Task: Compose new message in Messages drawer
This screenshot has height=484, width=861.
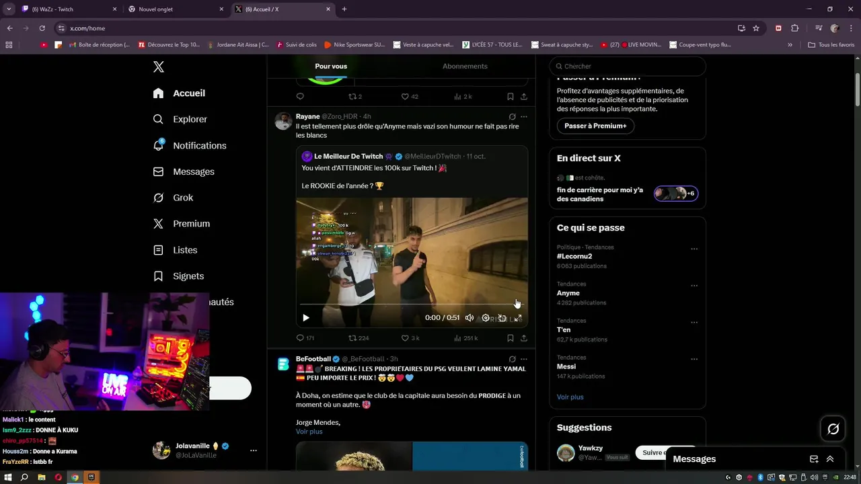Action: [814, 459]
